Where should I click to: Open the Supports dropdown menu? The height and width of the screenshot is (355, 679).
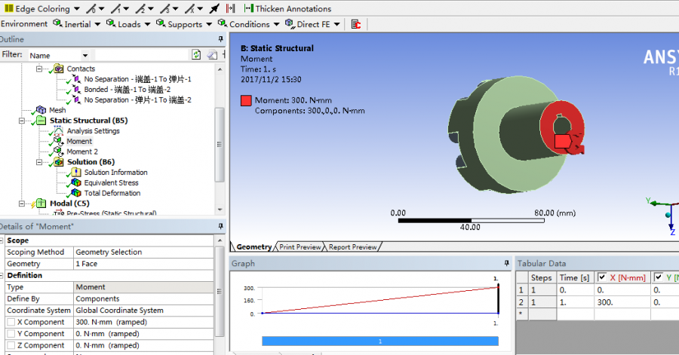click(184, 24)
